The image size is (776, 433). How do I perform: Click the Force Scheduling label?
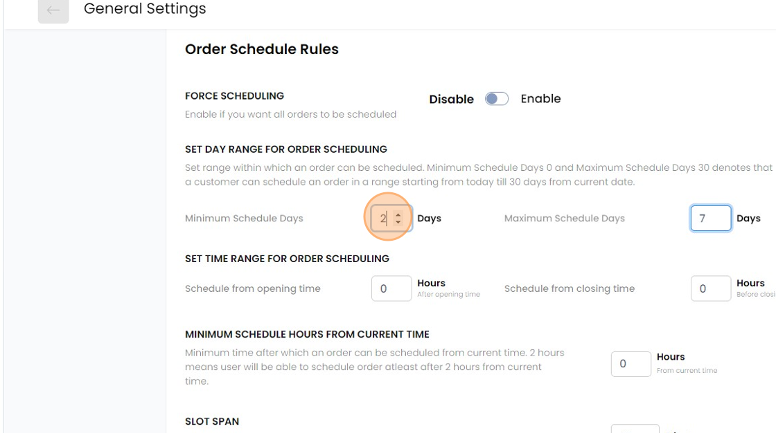234,96
